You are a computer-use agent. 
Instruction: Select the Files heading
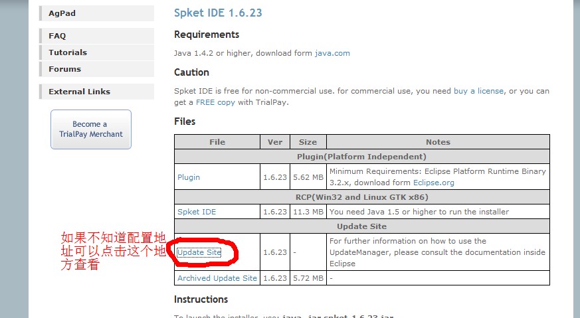click(185, 121)
